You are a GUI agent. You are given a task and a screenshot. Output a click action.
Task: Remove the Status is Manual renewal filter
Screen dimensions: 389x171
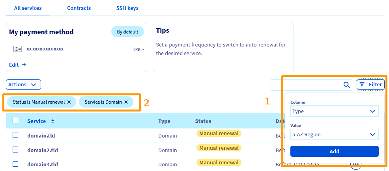[69, 102]
